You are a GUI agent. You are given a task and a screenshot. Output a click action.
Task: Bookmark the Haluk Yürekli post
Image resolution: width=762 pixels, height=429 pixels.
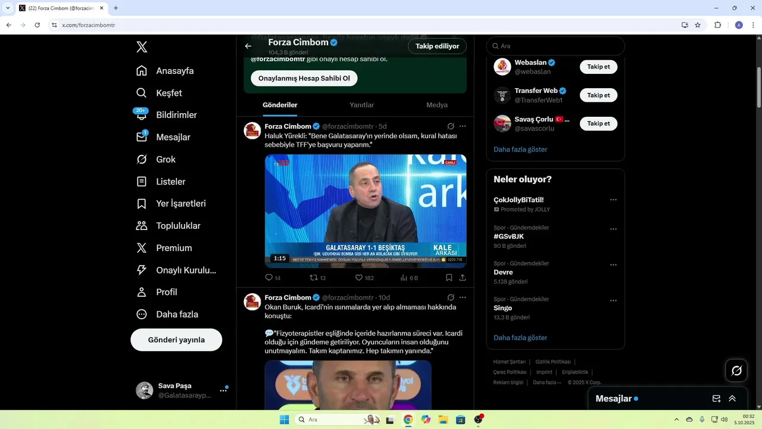tap(449, 278)
